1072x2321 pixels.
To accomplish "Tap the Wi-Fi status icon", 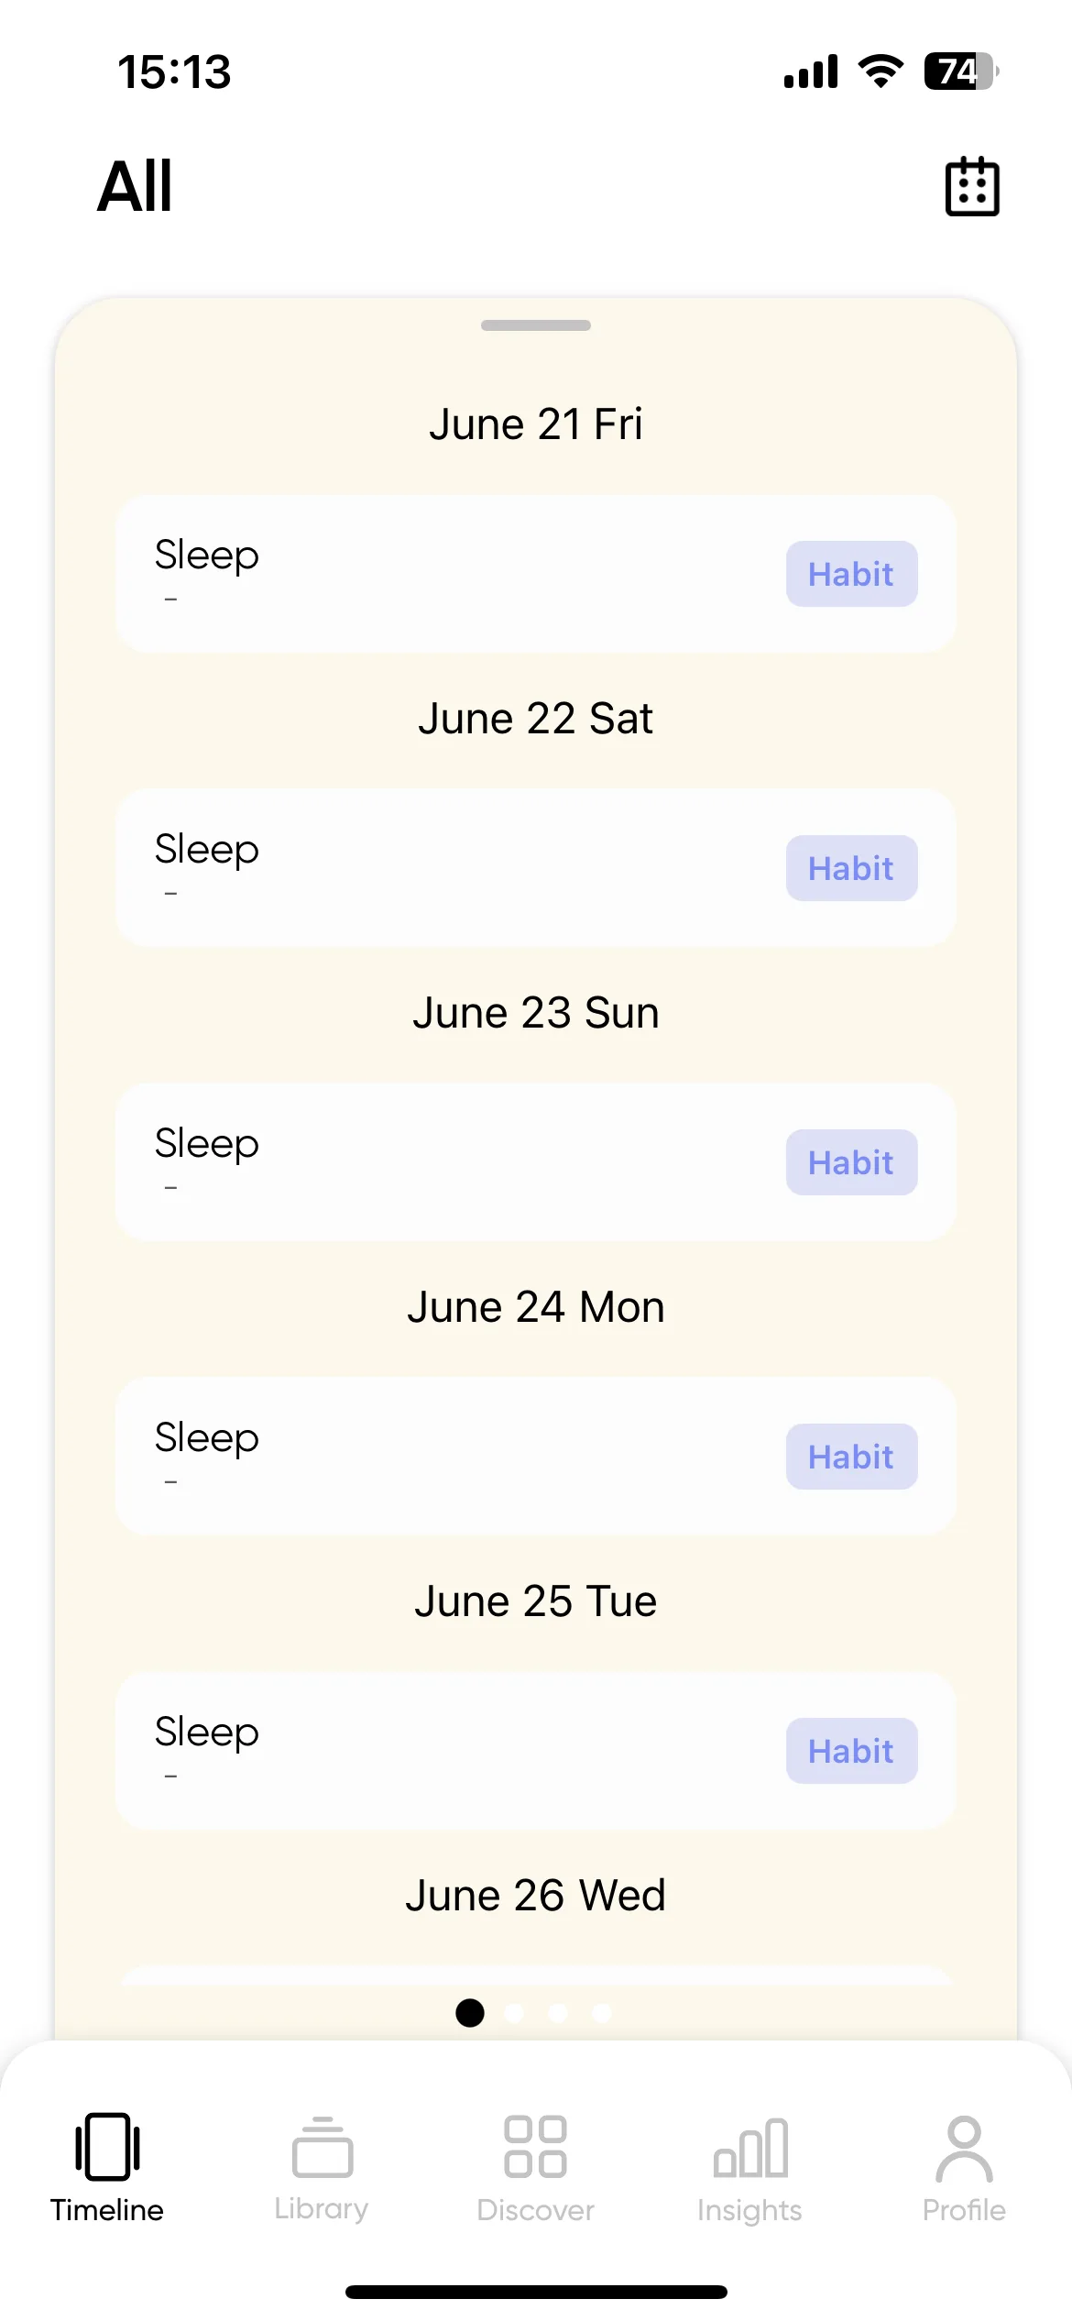I will click(881, 71).
